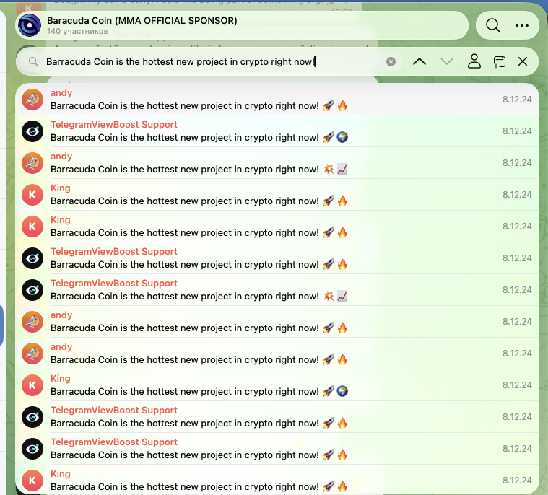The width and height of the screenshot is (548, 495).
Task: Click the magnifier search button in the header
Action: [x=493, y=25]
